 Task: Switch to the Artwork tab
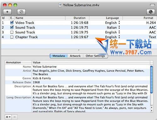click(x=75, y=56)
